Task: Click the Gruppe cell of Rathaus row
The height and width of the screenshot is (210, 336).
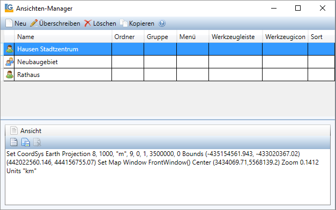Action: click(160, 75)
